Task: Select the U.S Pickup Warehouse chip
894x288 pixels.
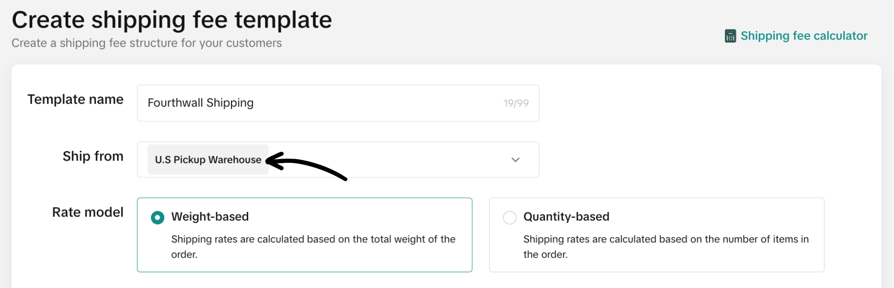Action: [208, 160]
